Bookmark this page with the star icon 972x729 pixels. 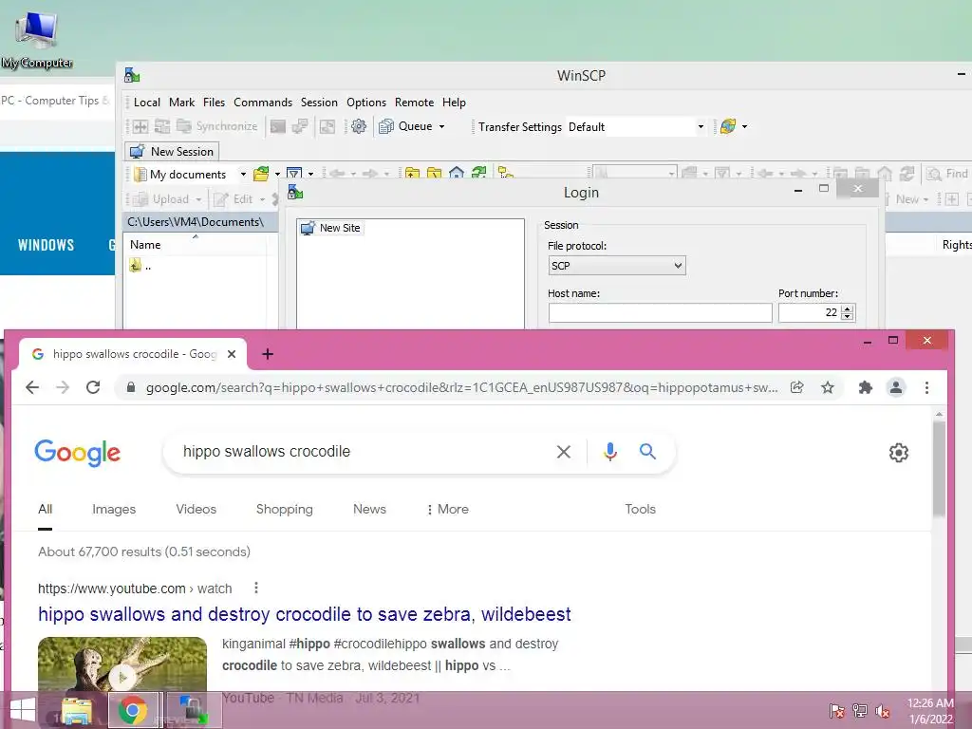pos(828,387)
